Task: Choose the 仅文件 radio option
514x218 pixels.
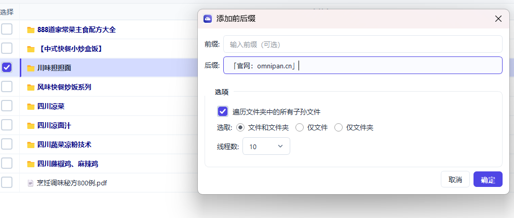Action: [300, 127]
